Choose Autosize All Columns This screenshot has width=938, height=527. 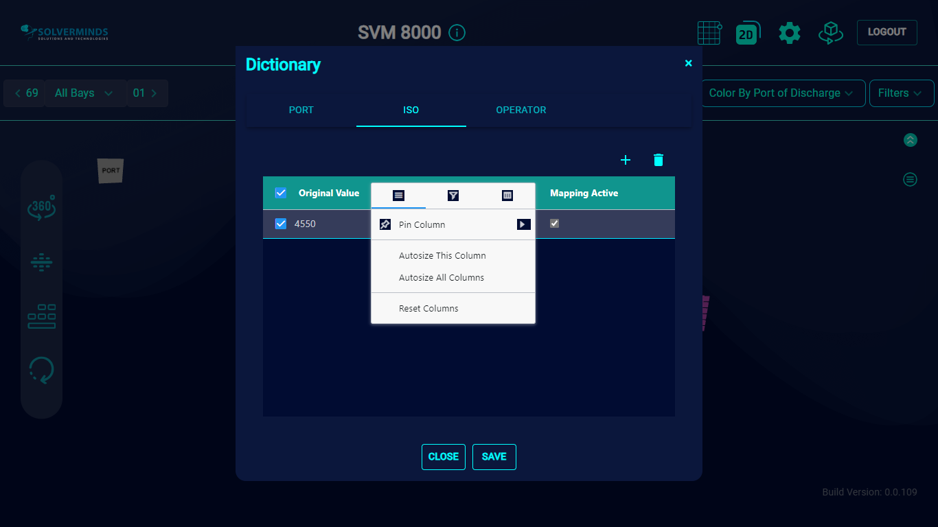(x=453, y=278)
